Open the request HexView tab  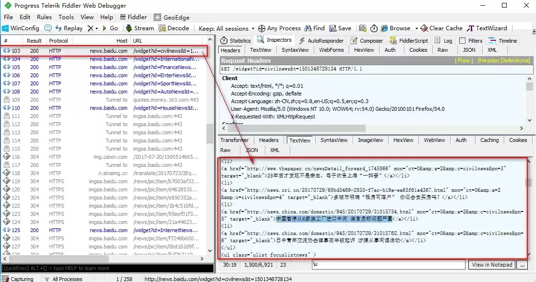(x=364, y=50)
